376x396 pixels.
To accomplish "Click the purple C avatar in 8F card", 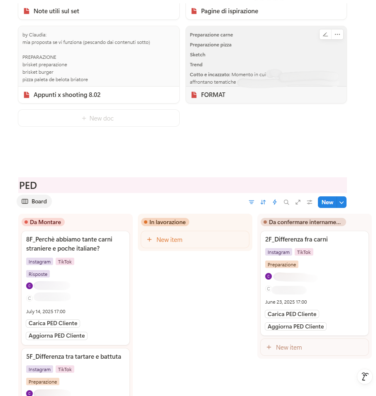I will click(29, 286).
